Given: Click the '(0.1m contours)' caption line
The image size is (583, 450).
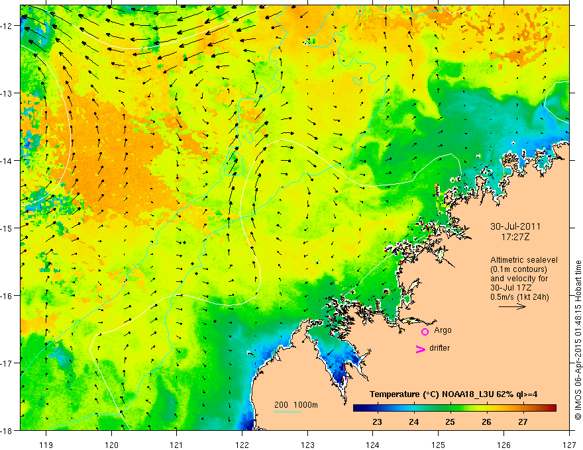Looking at the screenshot, I should [x=519, y=269].
